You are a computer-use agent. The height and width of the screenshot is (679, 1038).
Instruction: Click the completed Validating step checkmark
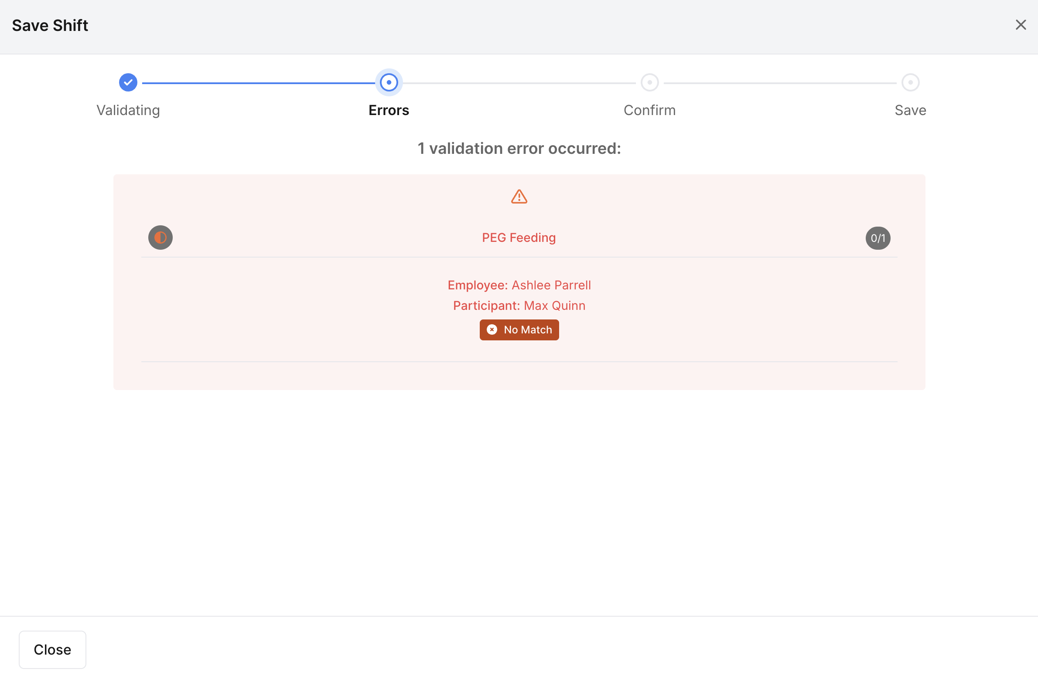[x=128, y=82]
